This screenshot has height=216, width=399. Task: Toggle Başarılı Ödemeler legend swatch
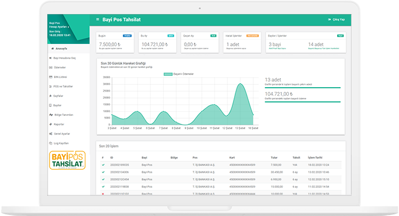168,74
